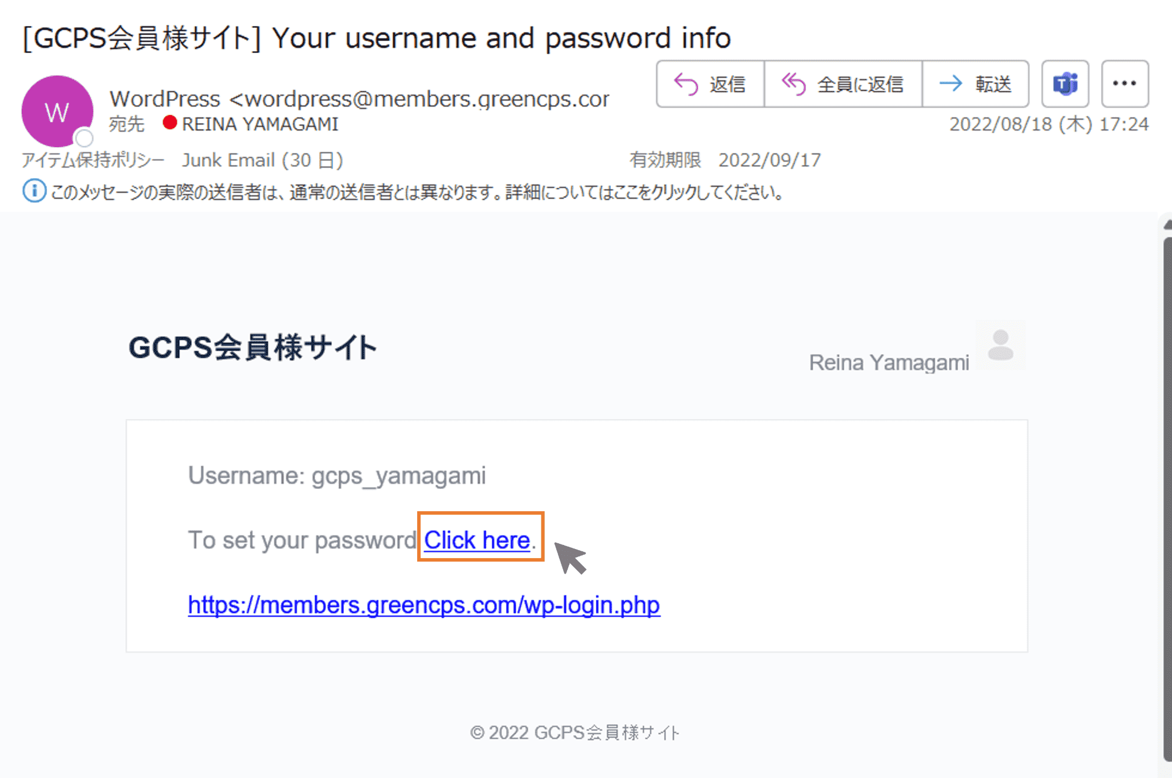Share this email using the Teams icon

point(1066,84)
